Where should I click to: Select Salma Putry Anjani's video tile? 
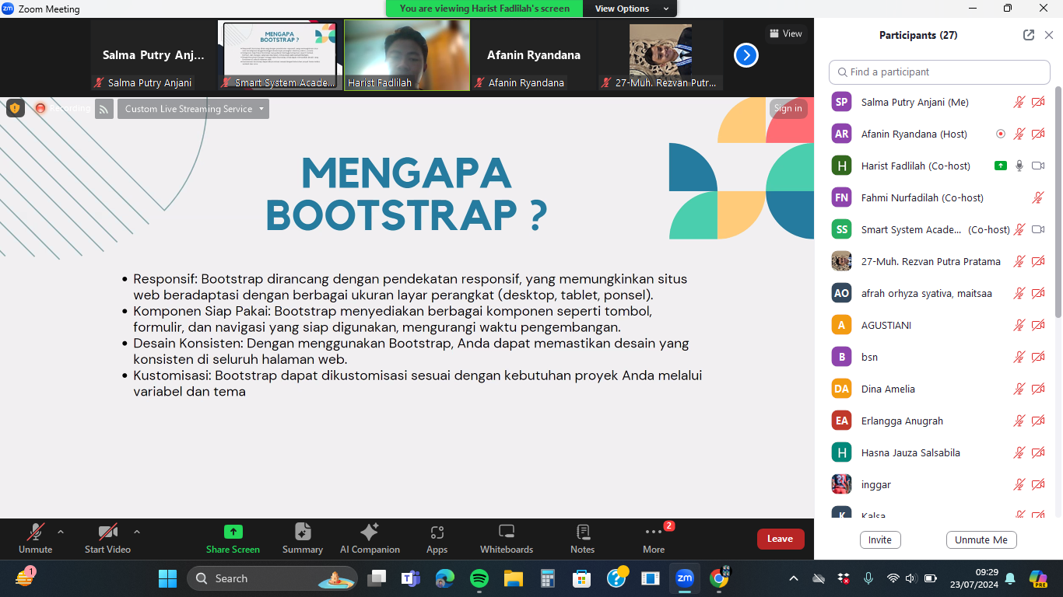(x=153, y=55)
